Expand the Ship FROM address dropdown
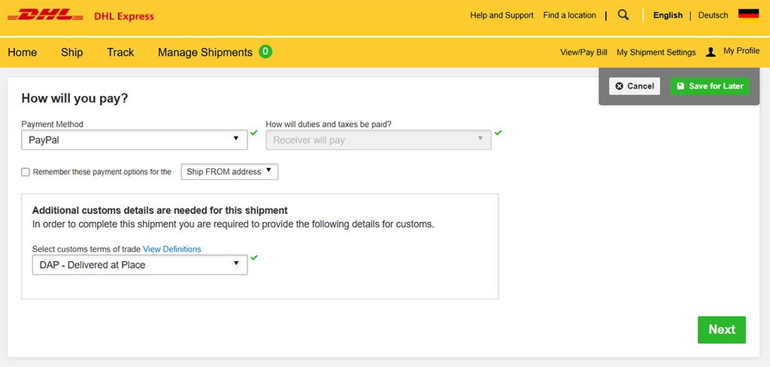Screen dimensions: 770x367 pos(229,172)
